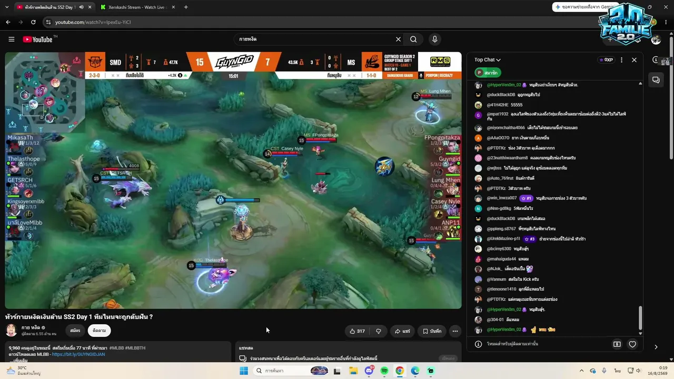Viewport: 674px width, 379px height.
Task: Select the @Vannum chat message
Action: 513,279
